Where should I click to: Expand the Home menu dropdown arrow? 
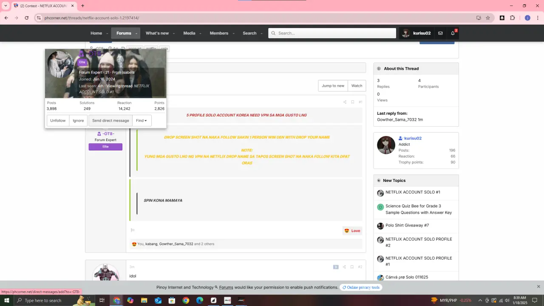108,33
